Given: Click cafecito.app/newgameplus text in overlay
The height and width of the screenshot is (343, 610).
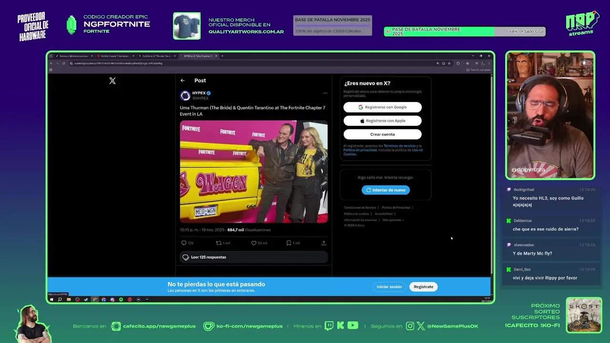Looking at the screenshot, I should click(159, 326).
